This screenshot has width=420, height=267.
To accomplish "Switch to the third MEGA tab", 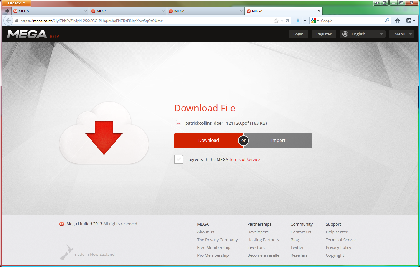I will coord(205,11).
